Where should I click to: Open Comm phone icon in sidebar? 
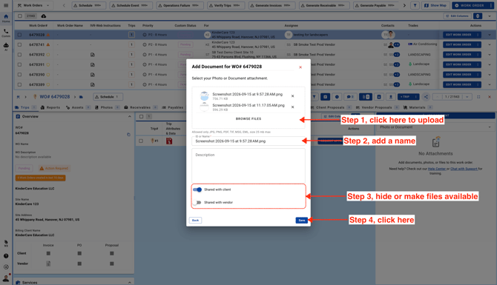6,33
